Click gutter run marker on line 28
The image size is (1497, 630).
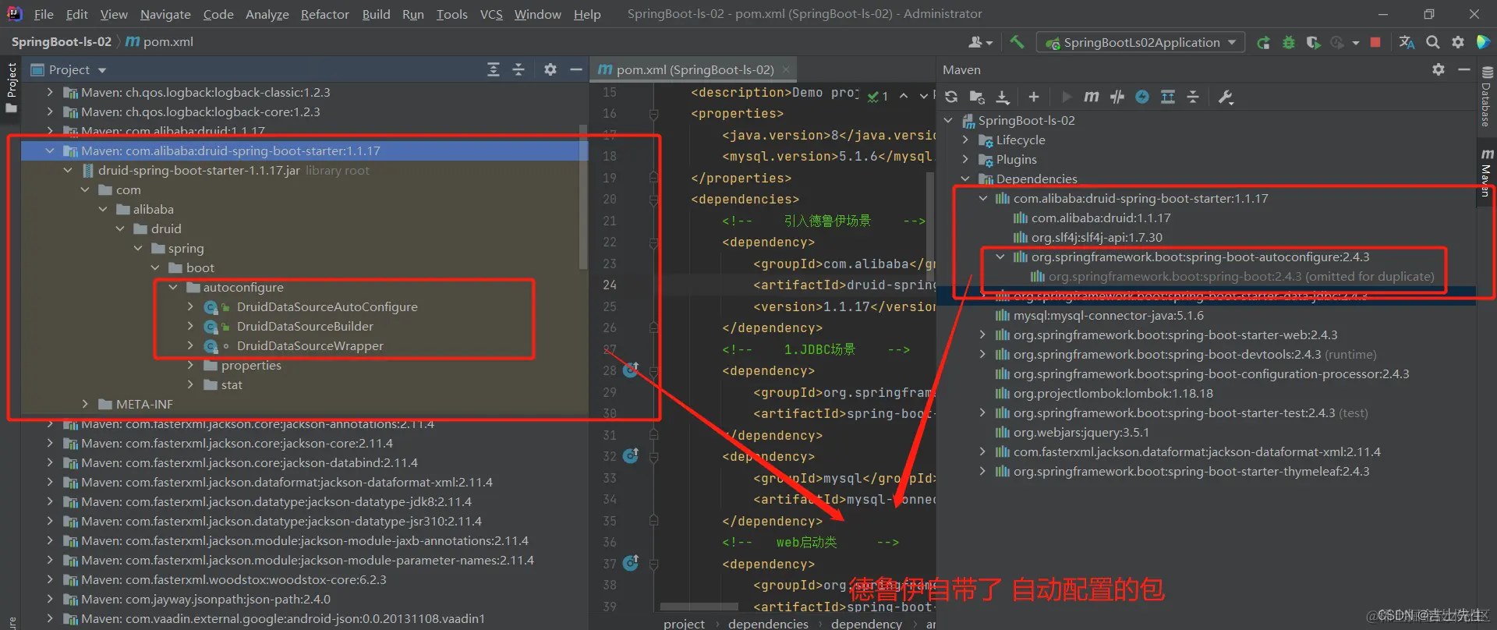(631, 370)
